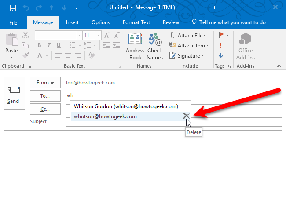Click the Check Names icon
The width and height of the screenshot is (286, 211).
pos(155,47)
